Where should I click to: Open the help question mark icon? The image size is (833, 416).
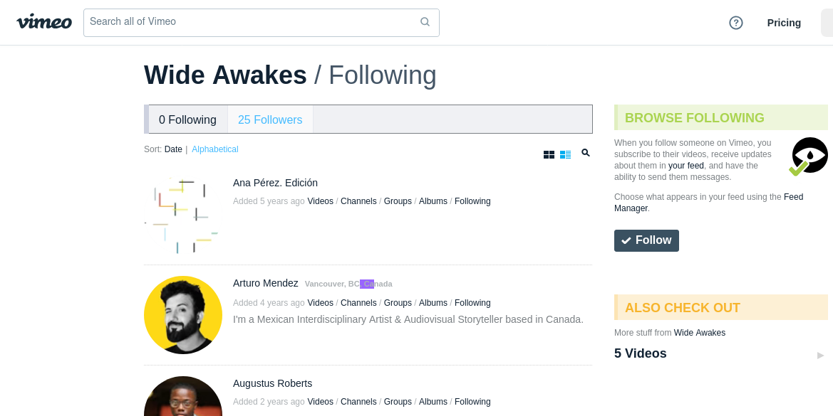[x=736, y=23]
